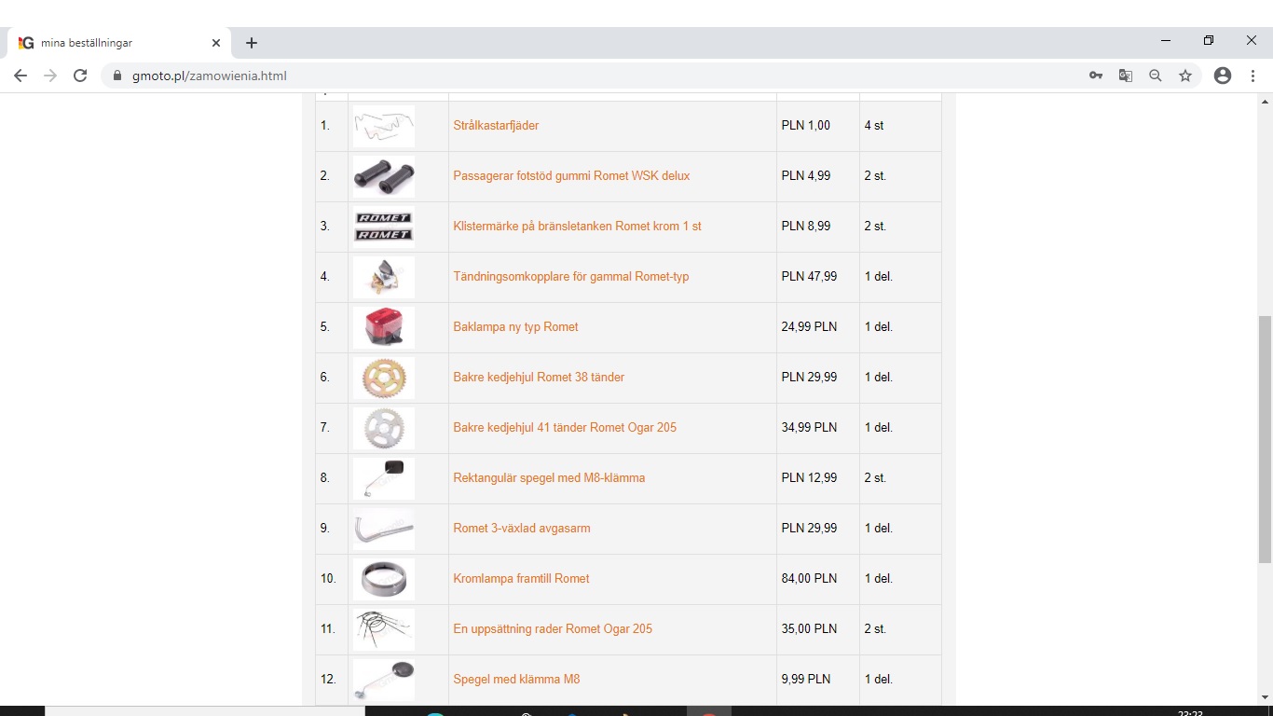Click the scrollbar down arrow
Screen dimensions: 1273x716
[x=1265, y=697]
